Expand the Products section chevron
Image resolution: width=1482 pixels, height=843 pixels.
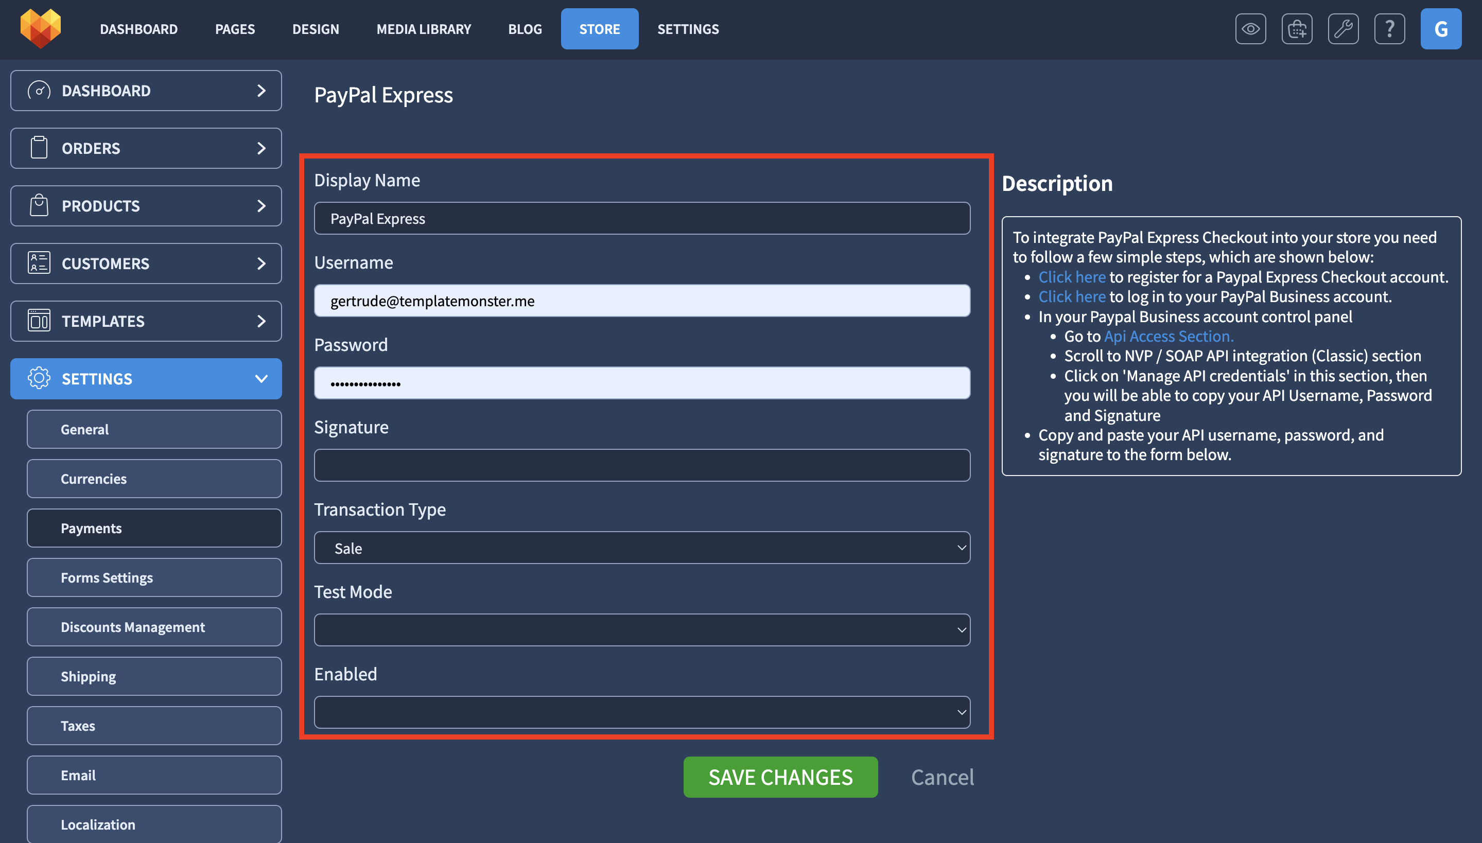click(x=261, y=205)
